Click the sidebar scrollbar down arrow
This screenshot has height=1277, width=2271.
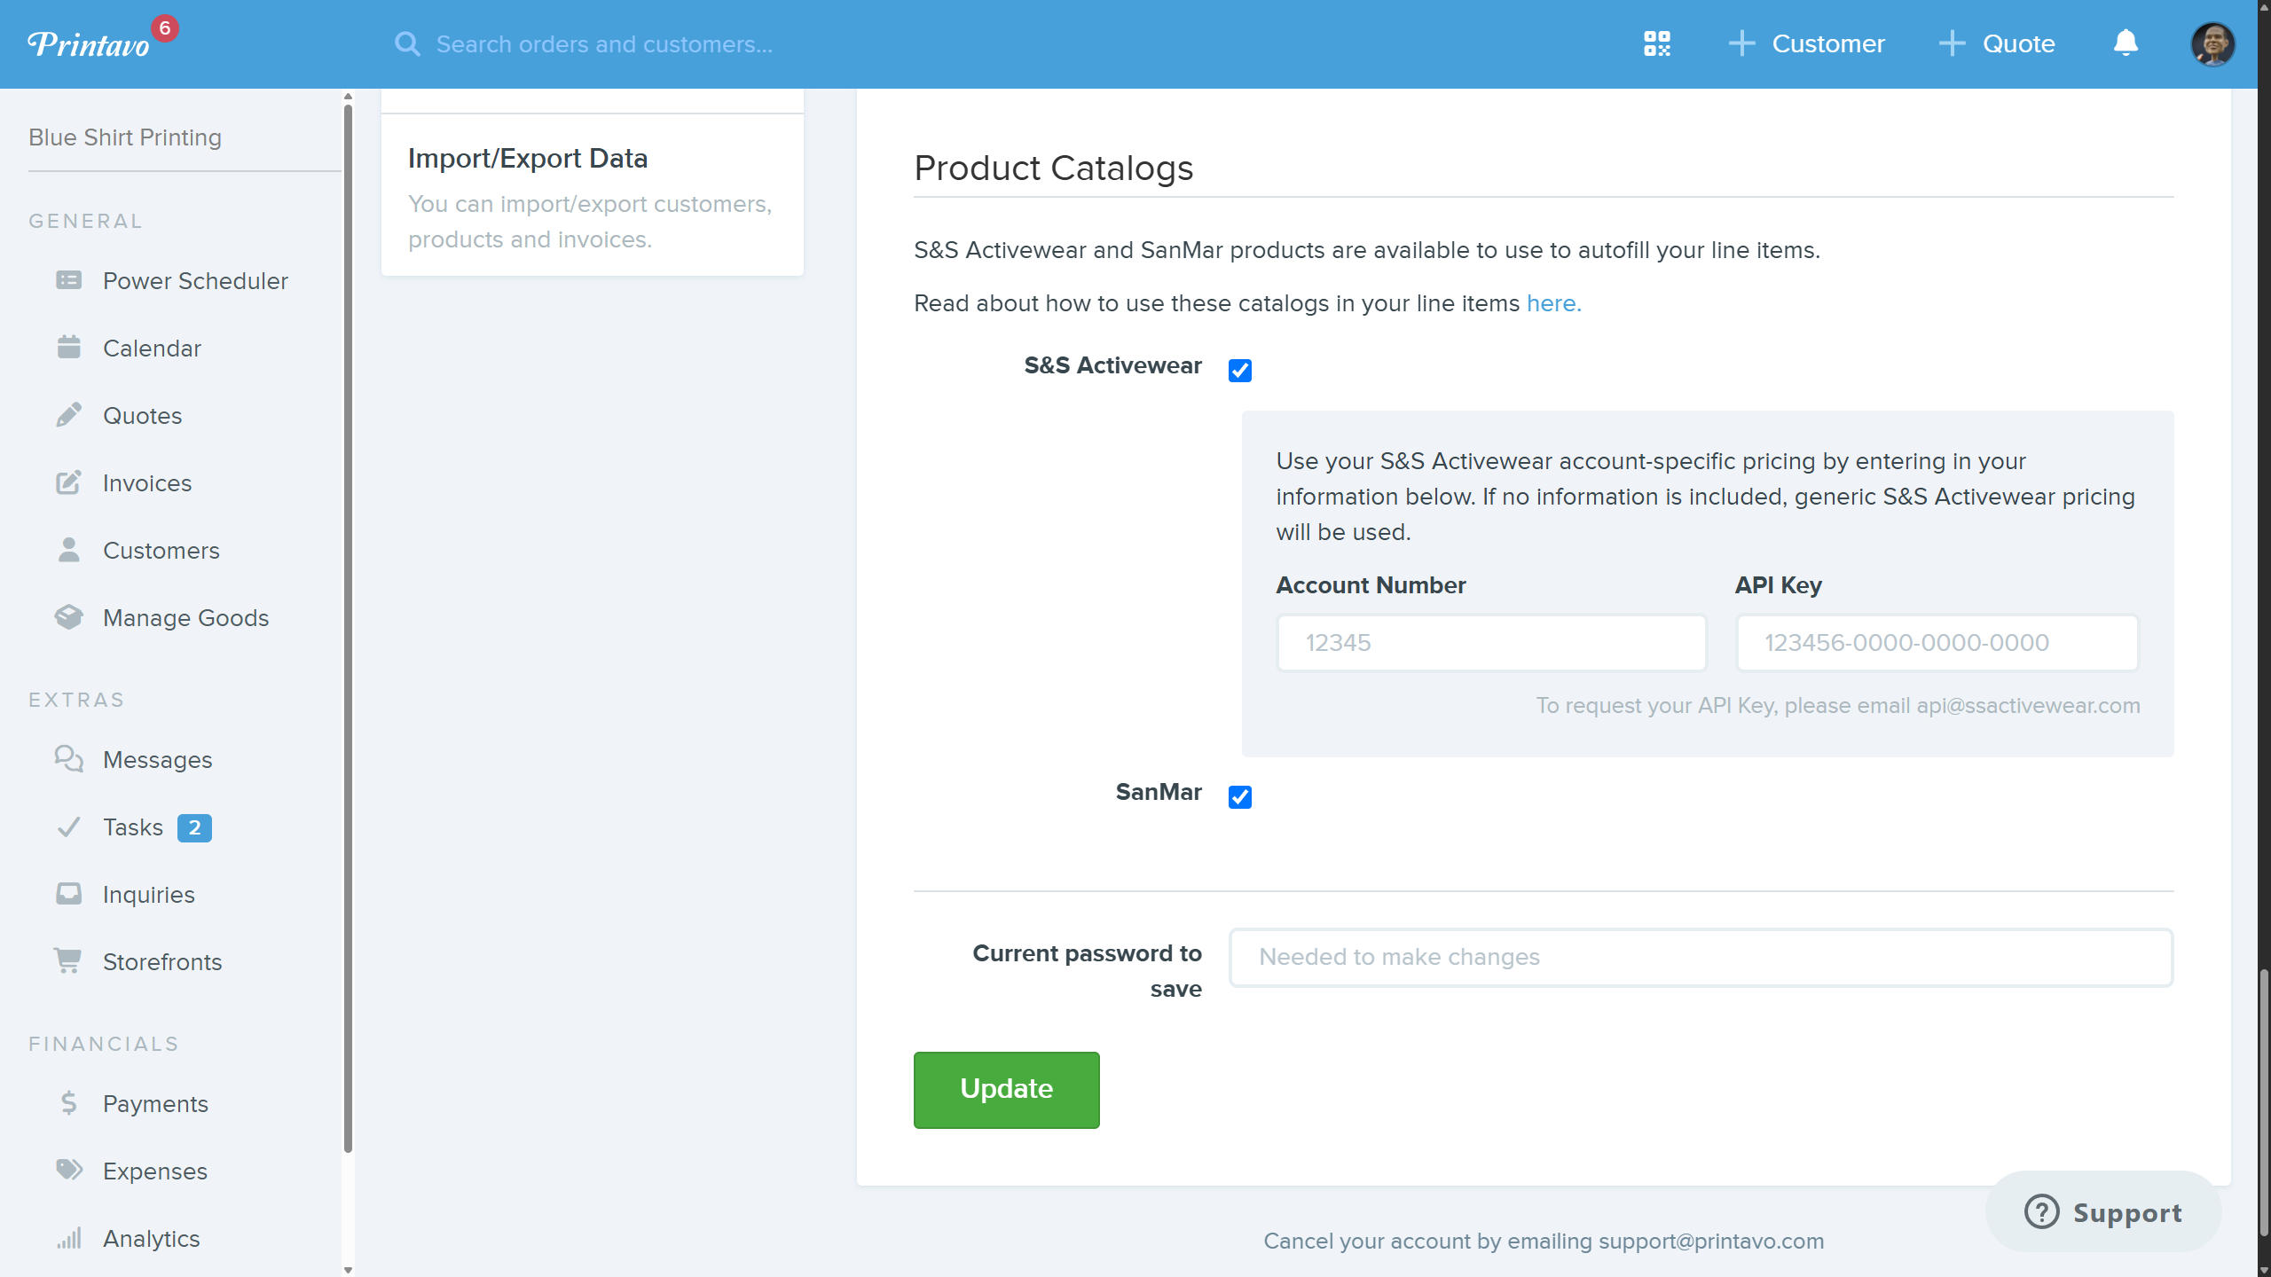click(348, 1270)
